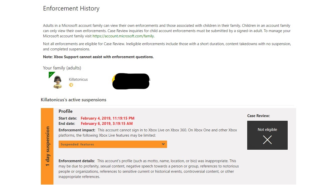Click the green checkmark badge on avatar
The image size is (329, 185).
point(51,74)
